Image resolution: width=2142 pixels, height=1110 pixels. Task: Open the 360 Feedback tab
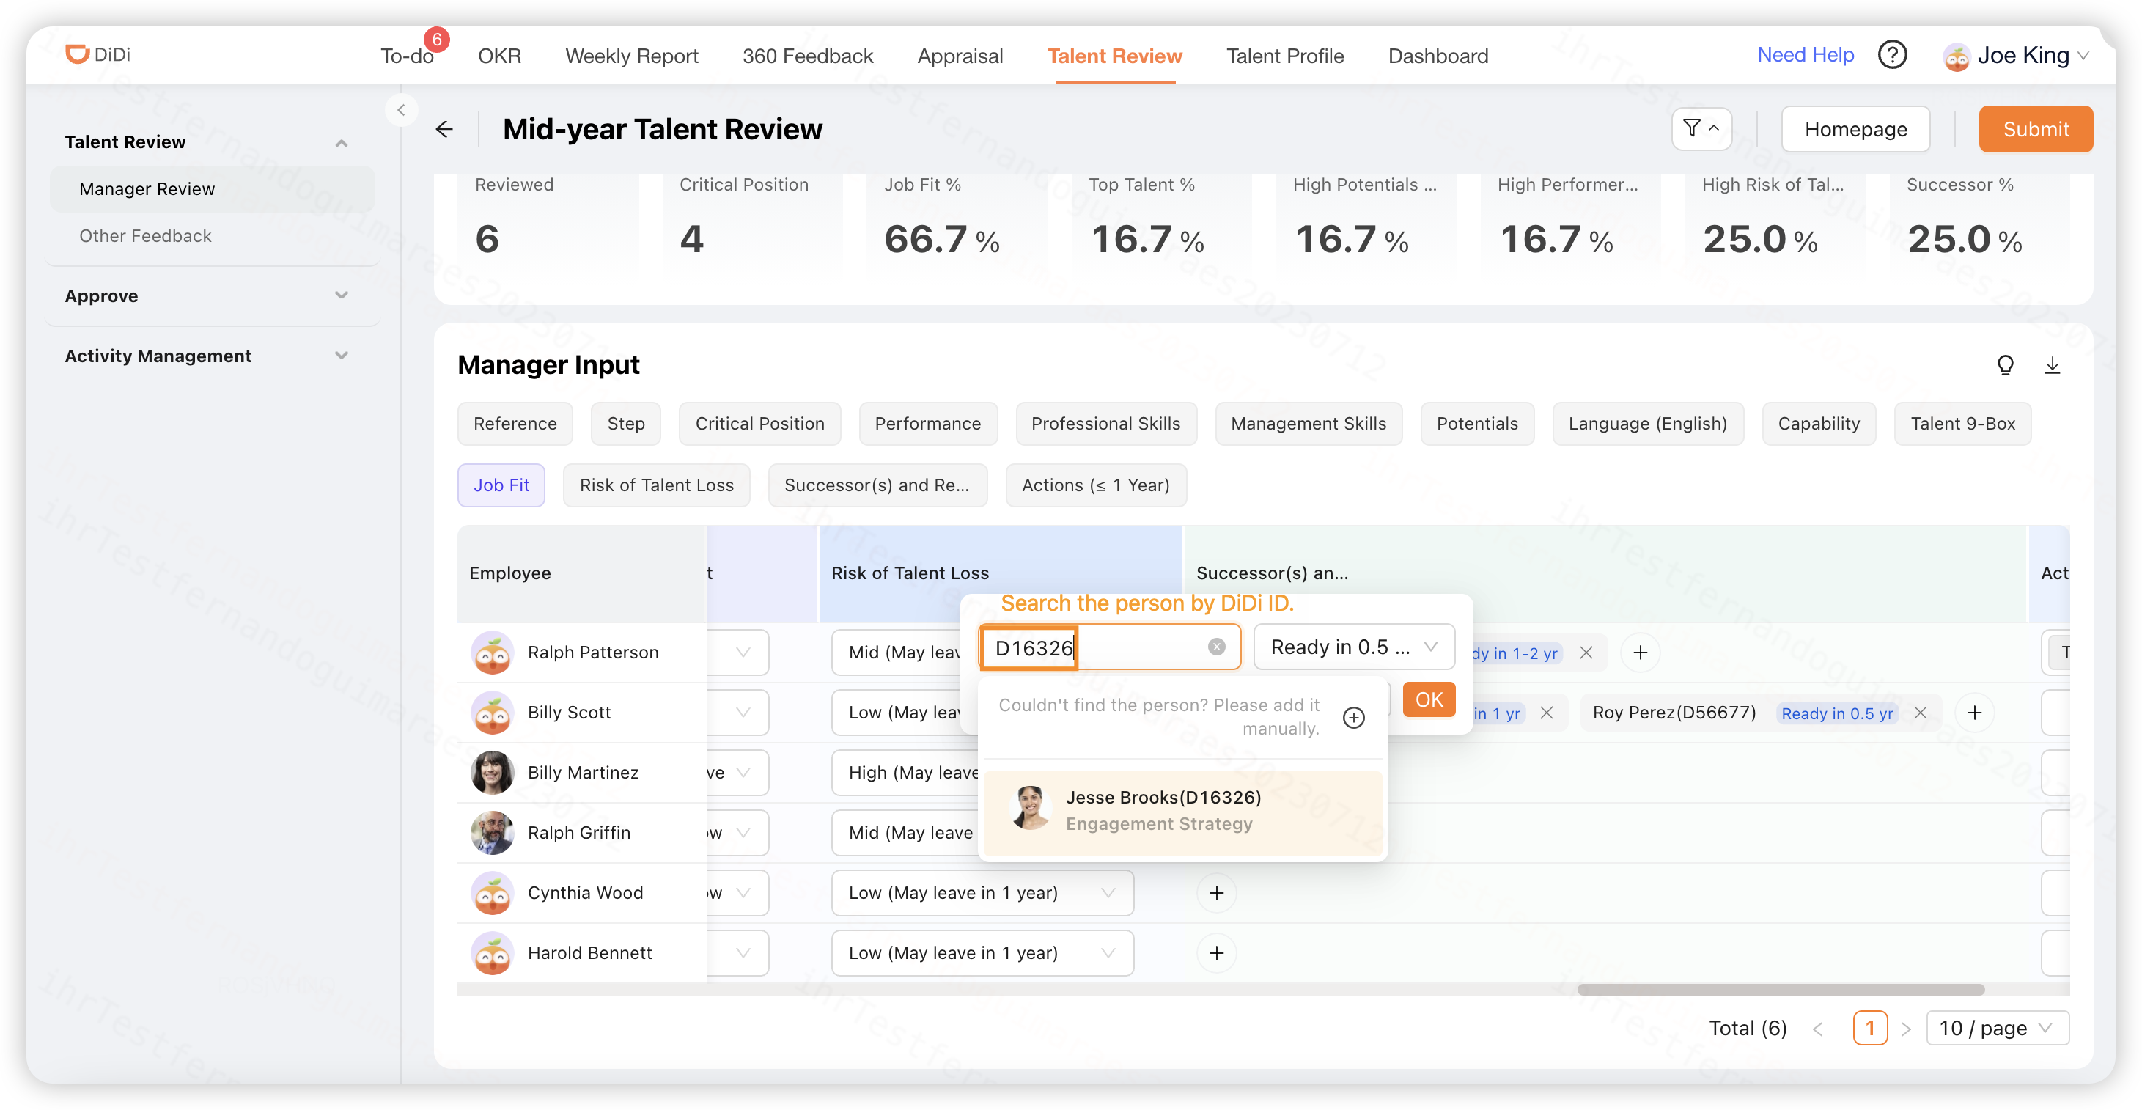pyautogui.click(x=807, y=56)
